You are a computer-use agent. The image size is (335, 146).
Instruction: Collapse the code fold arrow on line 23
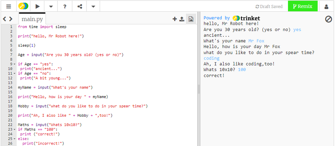tap(15, 129)
